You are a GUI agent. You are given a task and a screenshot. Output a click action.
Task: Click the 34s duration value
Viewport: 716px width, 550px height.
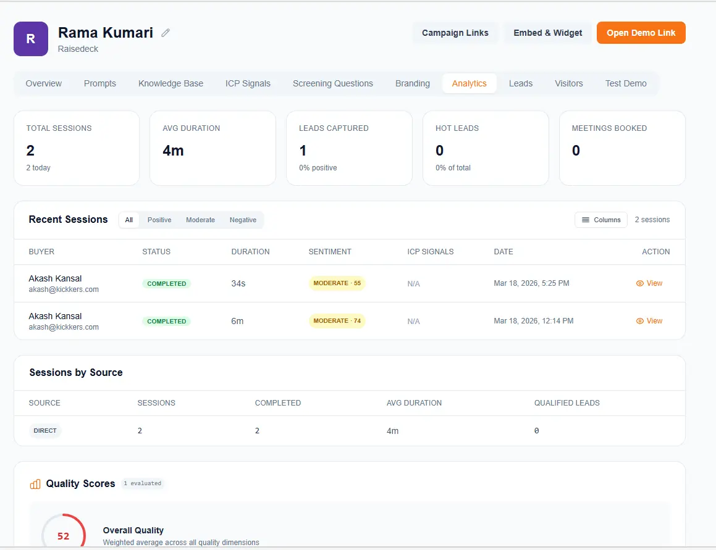pos(238,283)
